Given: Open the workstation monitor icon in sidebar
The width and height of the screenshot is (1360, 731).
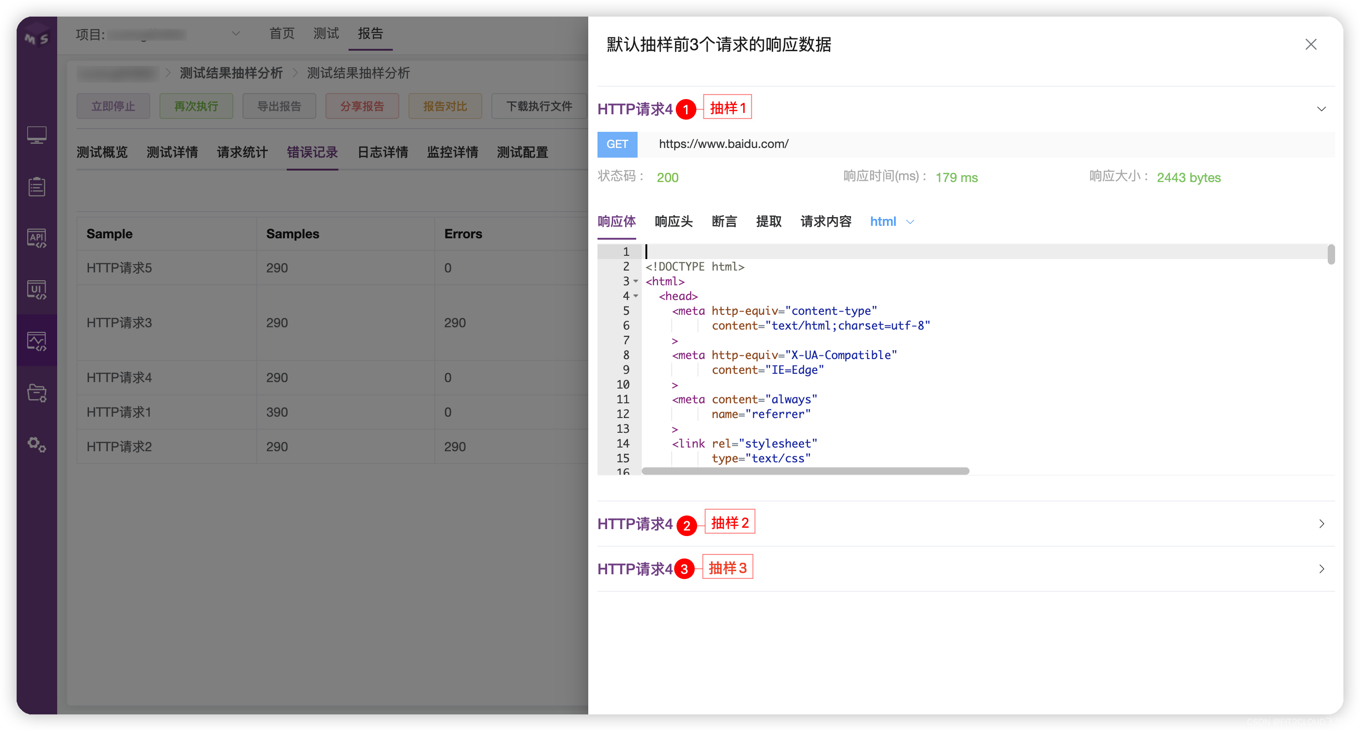Looking at the screenshot, I should point(36,135).
